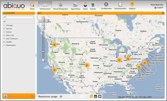Zoom in on the map
Screen dimensions: 167x101
coord(43,29)
